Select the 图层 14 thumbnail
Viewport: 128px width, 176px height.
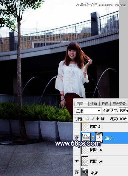point(85,161)
